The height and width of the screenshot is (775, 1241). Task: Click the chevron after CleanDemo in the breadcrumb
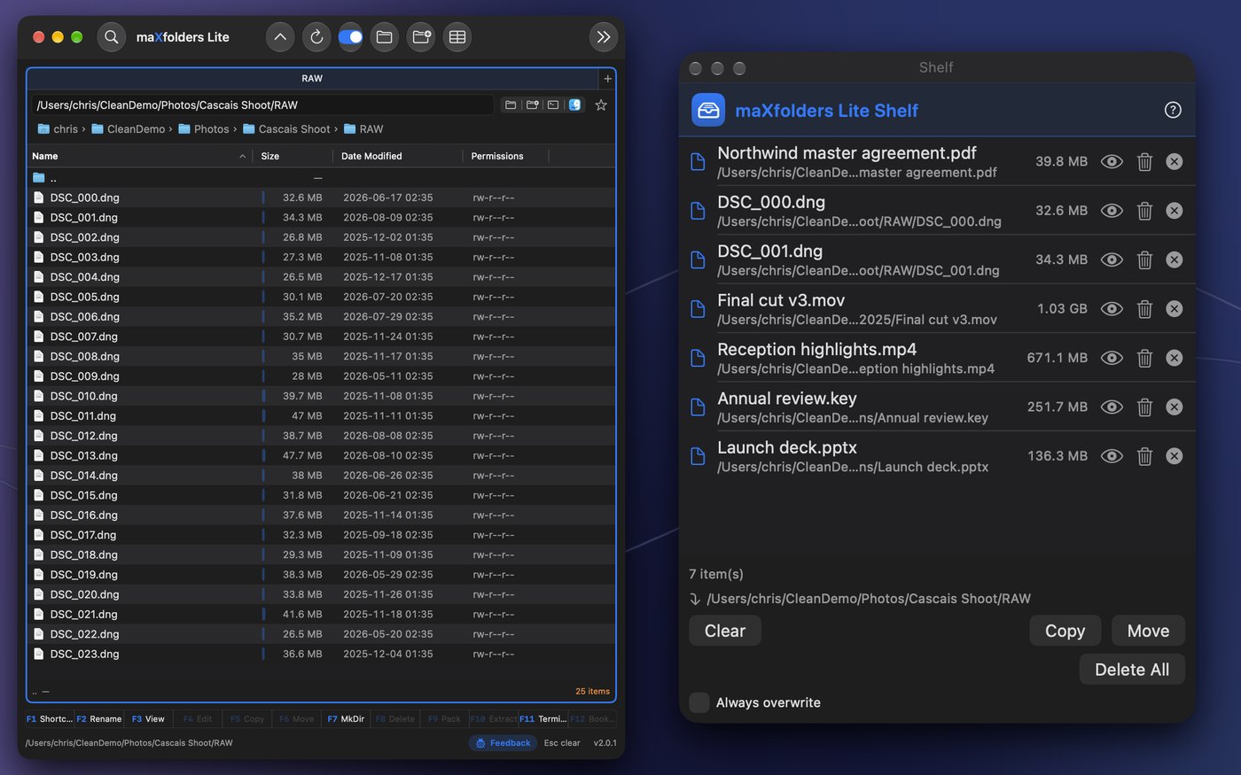(x=170, y=129)
